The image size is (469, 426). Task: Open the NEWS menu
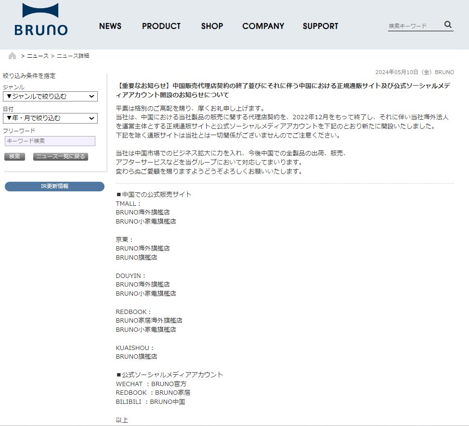(x=110, y=26)
